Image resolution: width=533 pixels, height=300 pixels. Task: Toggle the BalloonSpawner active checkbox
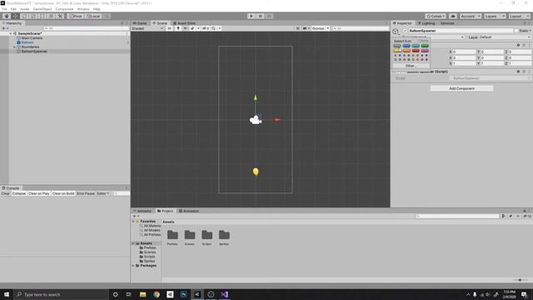tap(405, 31)
